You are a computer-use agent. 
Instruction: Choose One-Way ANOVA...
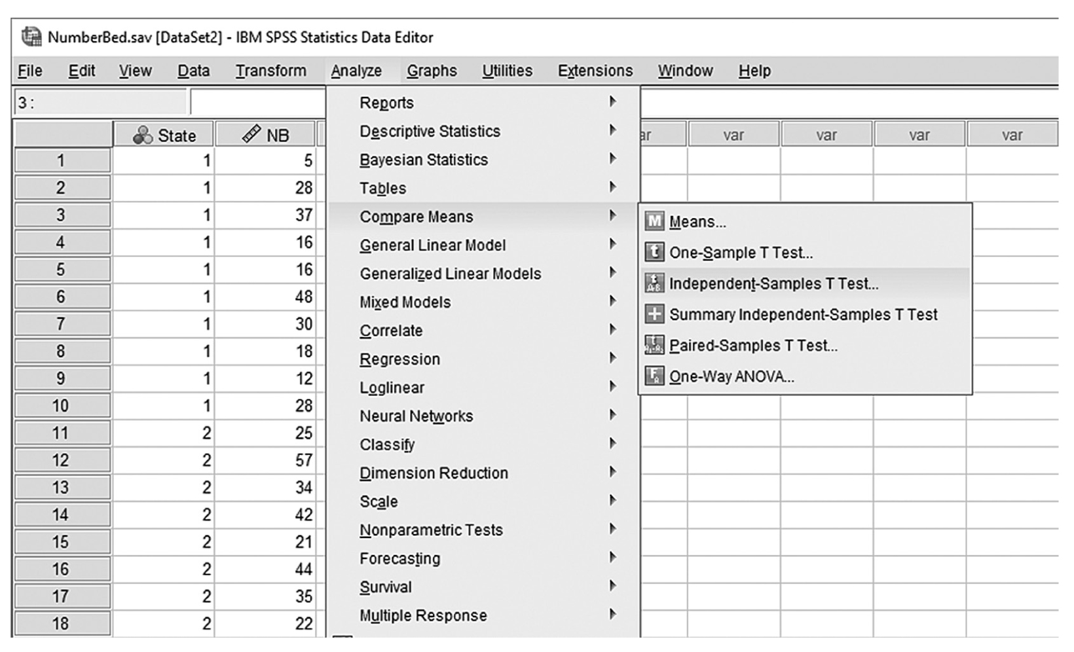(805, 376)
